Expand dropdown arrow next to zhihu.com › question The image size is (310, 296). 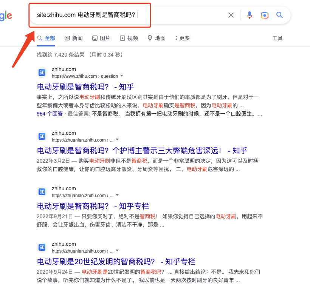[x=122, y=76]
